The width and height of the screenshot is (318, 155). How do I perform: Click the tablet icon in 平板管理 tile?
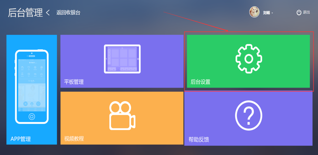click(x=122, y=59)
